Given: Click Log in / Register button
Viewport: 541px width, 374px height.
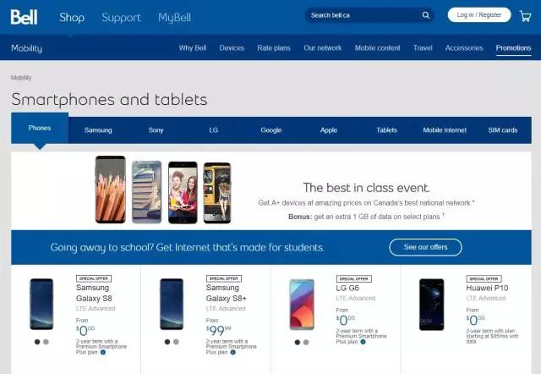Looking at the screenshot, I should tap(479, 15).
